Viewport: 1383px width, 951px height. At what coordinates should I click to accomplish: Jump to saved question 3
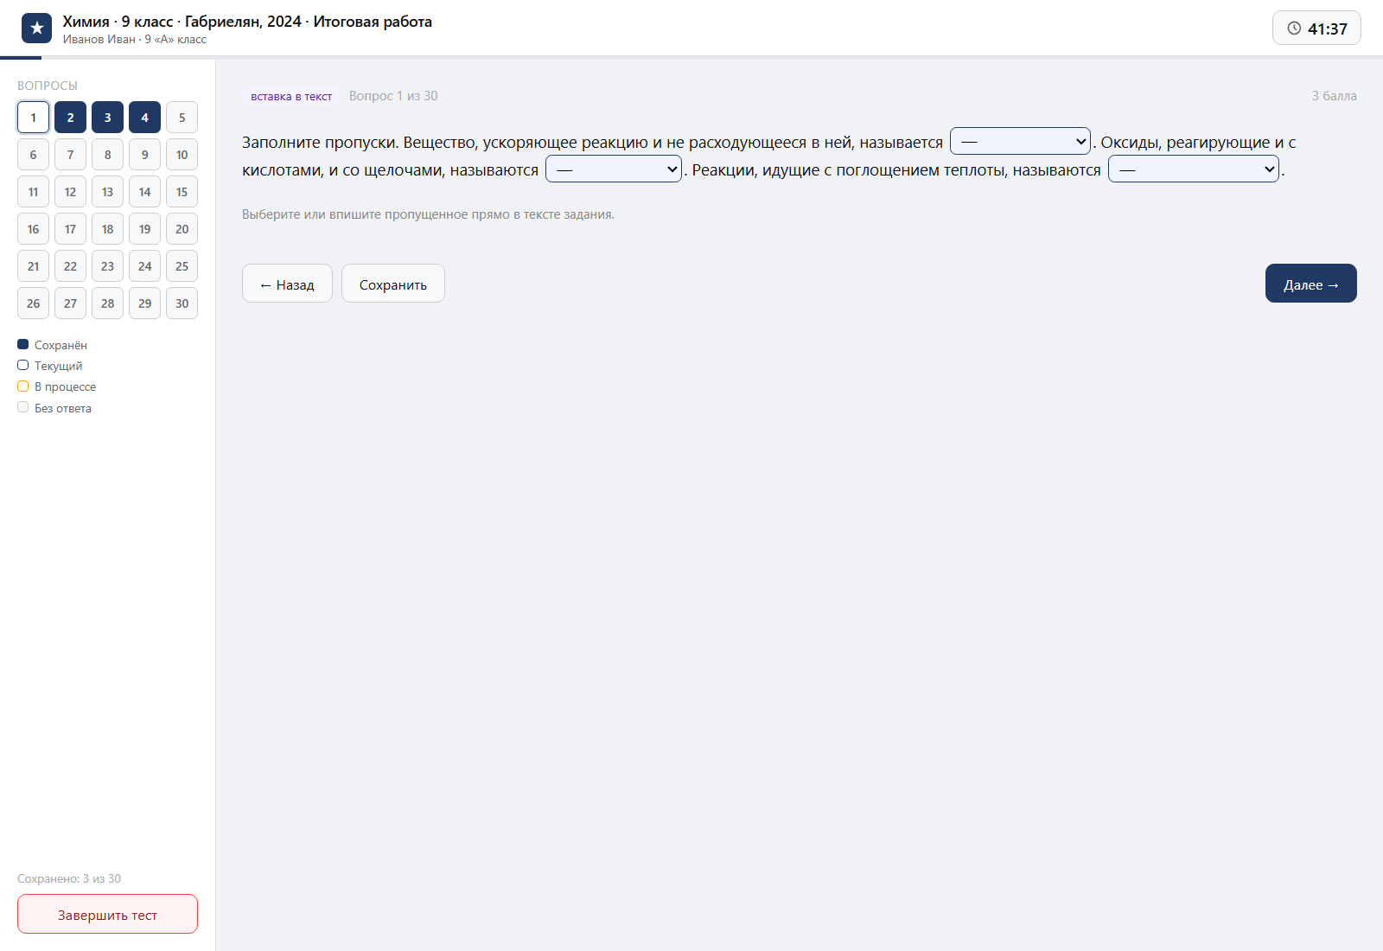[x=107, y=118]
